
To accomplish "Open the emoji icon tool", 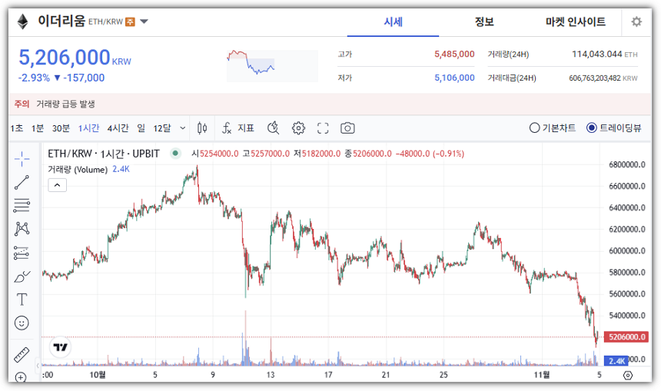I will (22, 323).
